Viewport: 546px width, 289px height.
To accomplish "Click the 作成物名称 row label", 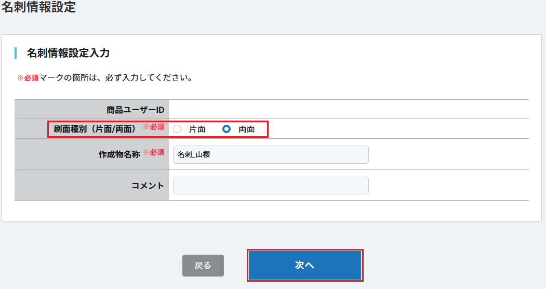I will pyautogui.click(x=119, y=154).
